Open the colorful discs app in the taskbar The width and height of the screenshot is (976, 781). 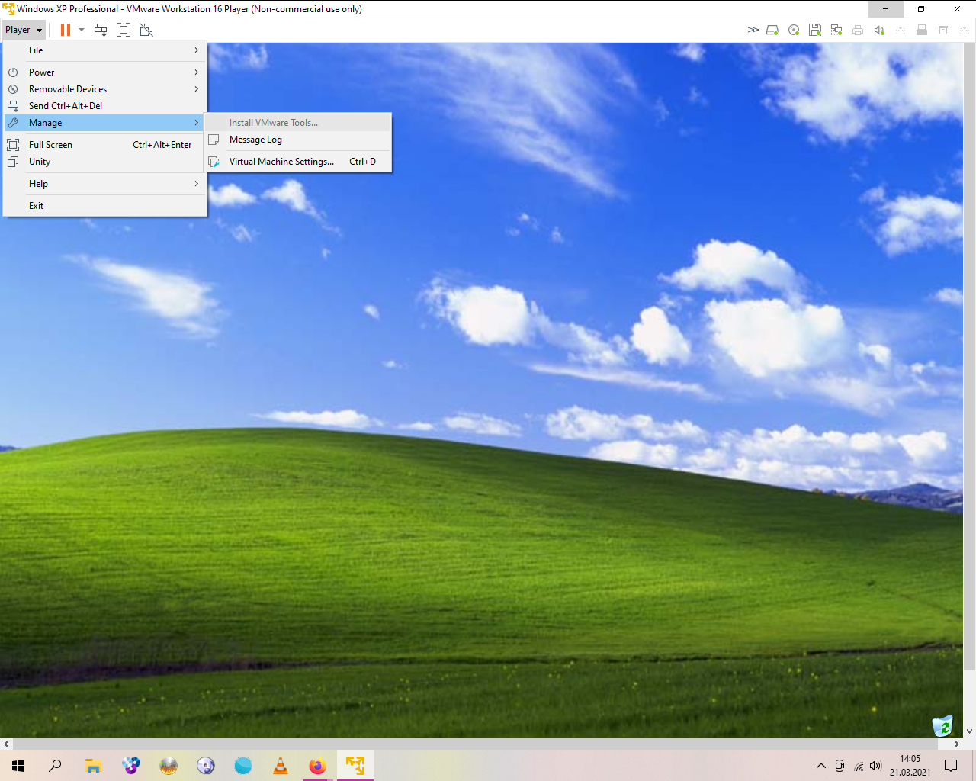coord(131,766)
